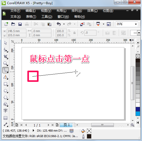Open the 35% zoom level dropdown

pos(136,24)
